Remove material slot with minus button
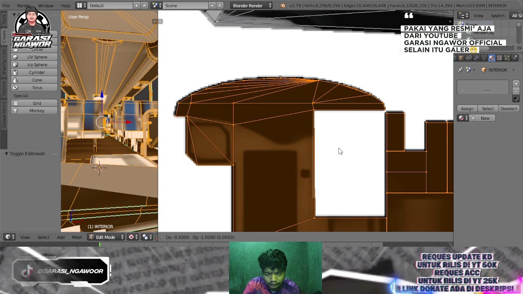The image size is (523, 294). click(x=516, y=91)
